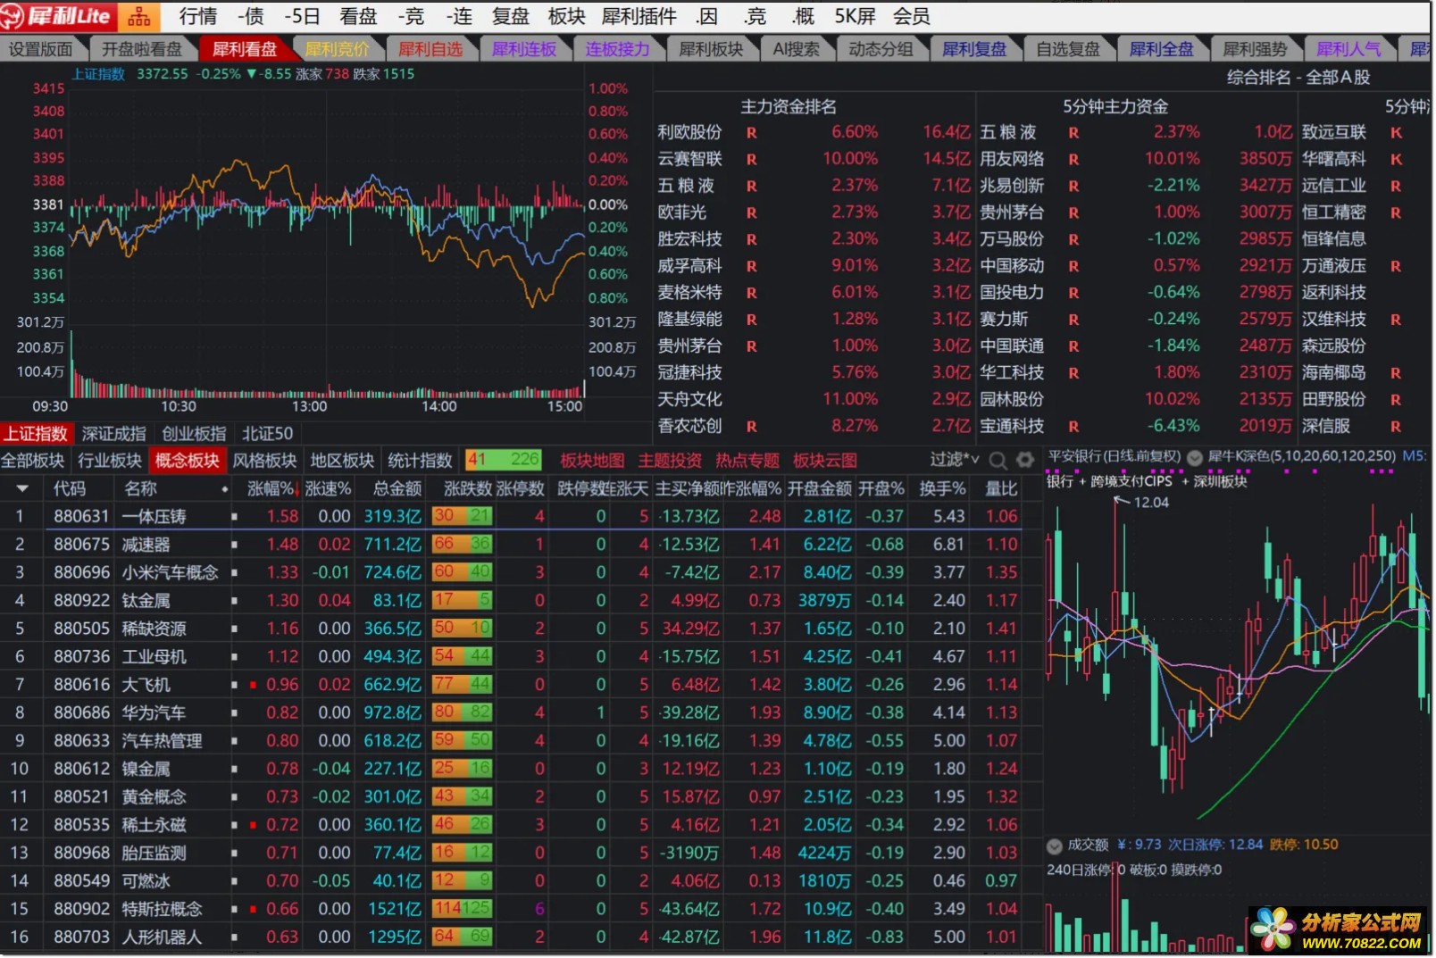Click the 跨境支付CIPS concept label
Screen dimensions: 1436x958
click(1131, 482)
